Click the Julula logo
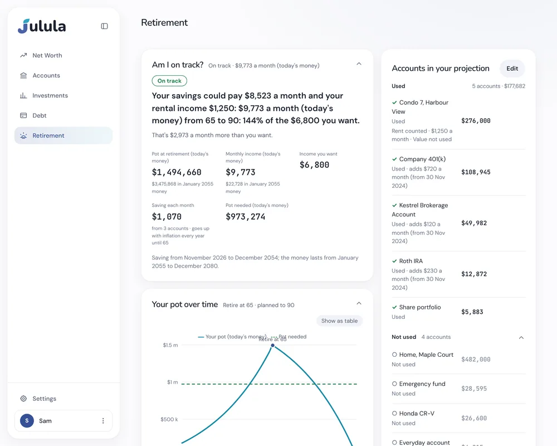This screenshot has height=446, width=557. [42, 26]
